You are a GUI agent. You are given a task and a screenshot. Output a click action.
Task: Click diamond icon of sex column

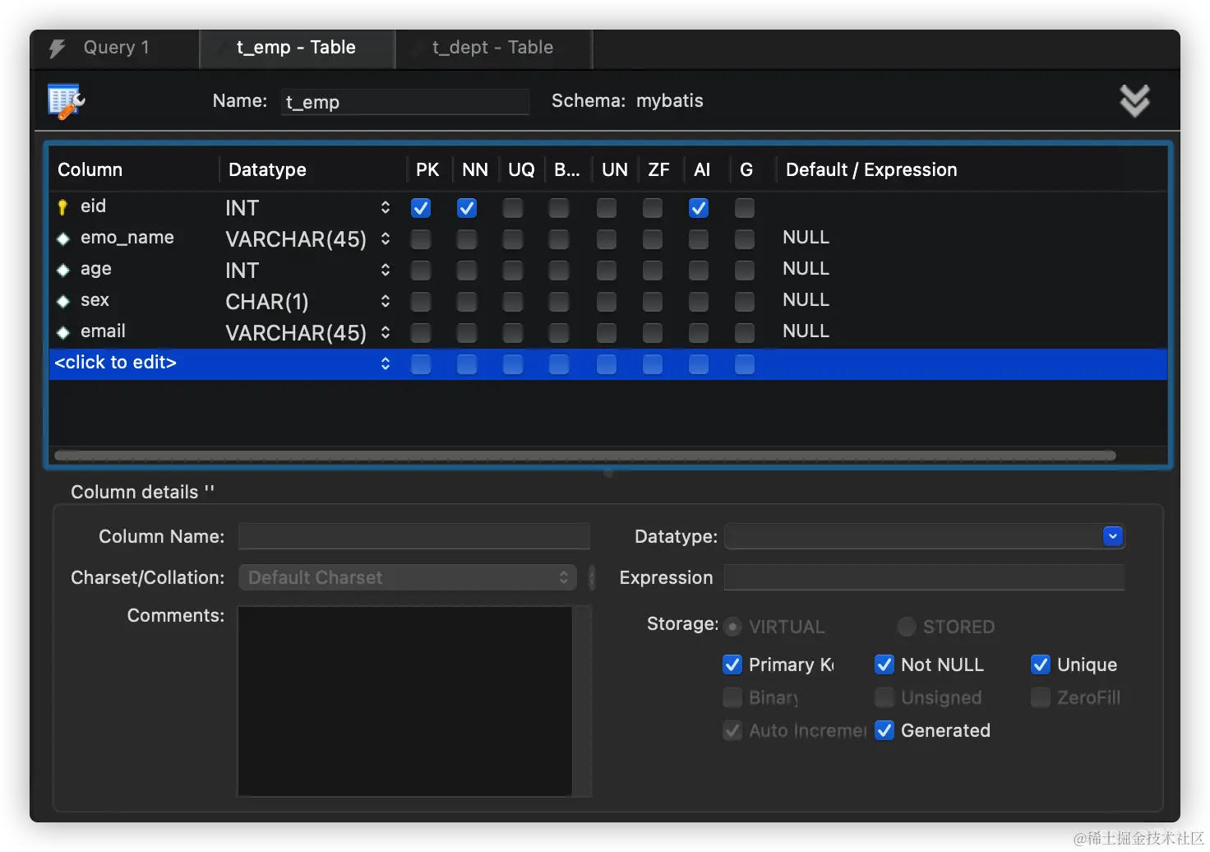(x=63, y=301)
